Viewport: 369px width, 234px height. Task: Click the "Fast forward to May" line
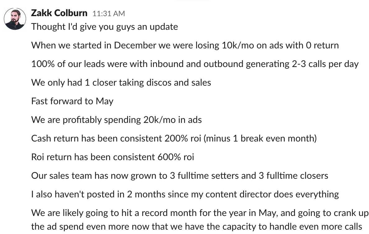72,101
